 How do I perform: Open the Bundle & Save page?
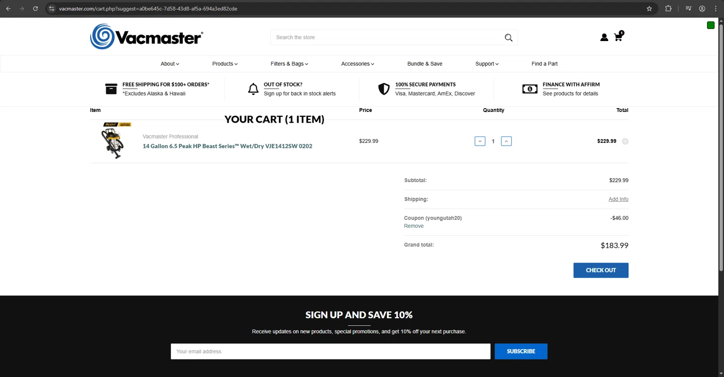(x=425, y=64)
